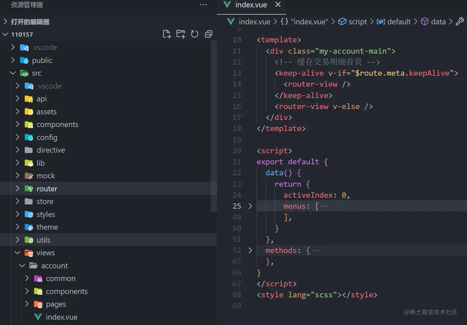Screen dimensions: 467x325
Task: Click the Vue file icon beside index.vue in tree
Action: click(x=38, y=317)
